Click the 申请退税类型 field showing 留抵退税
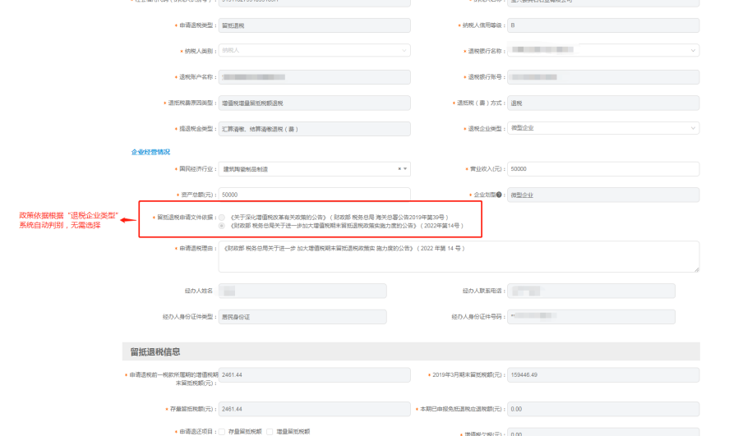Image resolution: width=752 pixels, height=436 pixels. (314, 25)
